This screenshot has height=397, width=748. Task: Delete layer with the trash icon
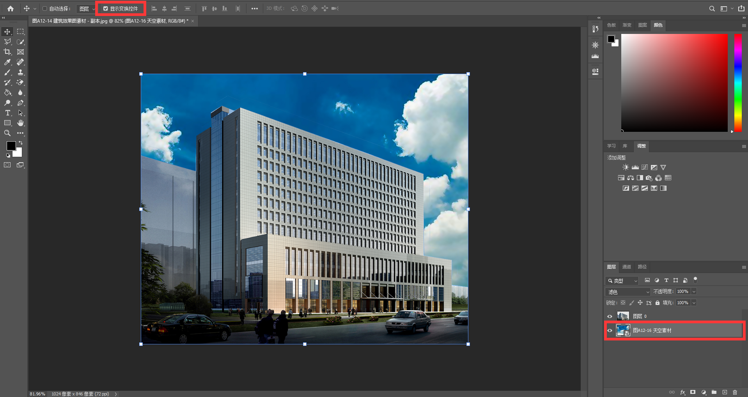(735, 392)
